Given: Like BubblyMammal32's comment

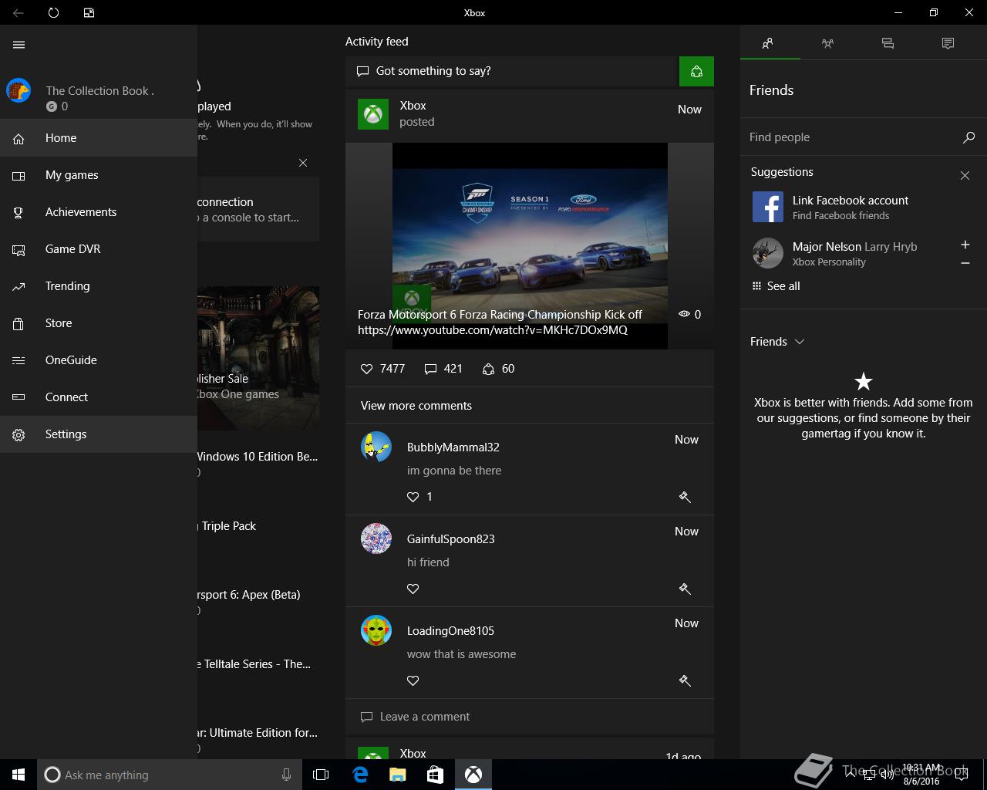Looking at the screenshot, I should (x=413, y=497).
